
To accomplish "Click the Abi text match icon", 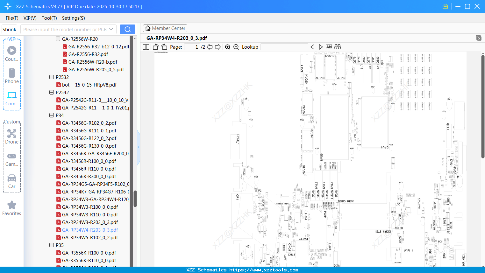I will 329,47.
